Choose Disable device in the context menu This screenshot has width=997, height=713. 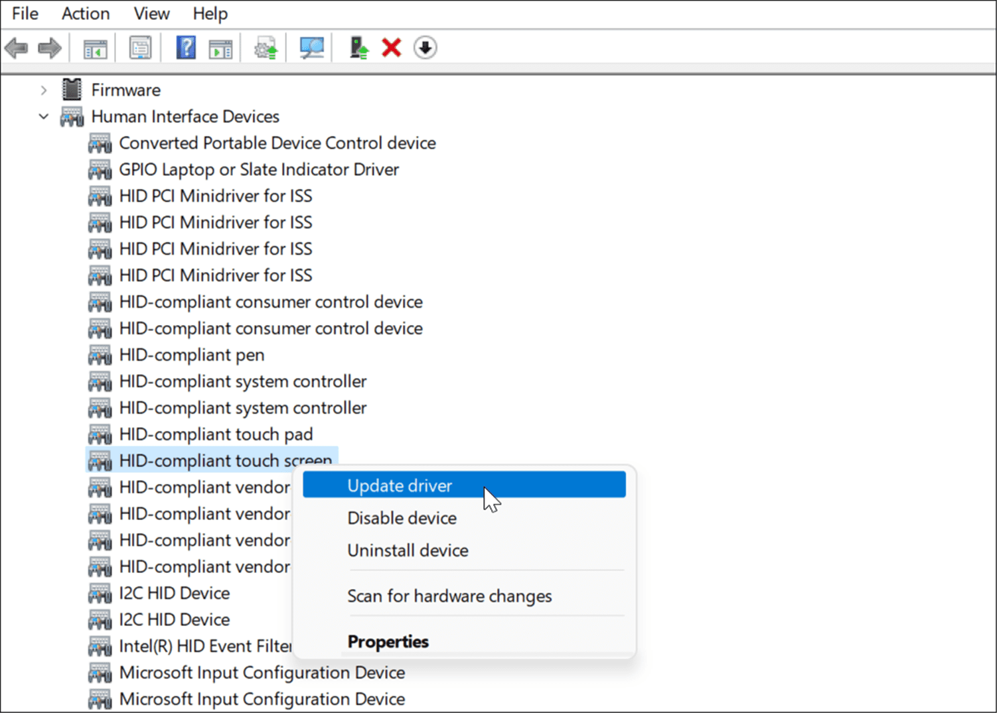coord(402,518)
